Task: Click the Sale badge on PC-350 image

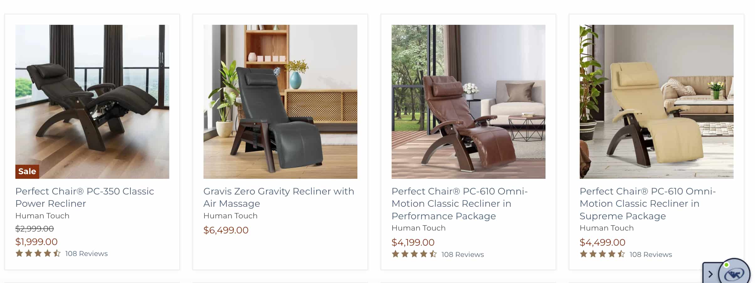Action: point(27,171)
